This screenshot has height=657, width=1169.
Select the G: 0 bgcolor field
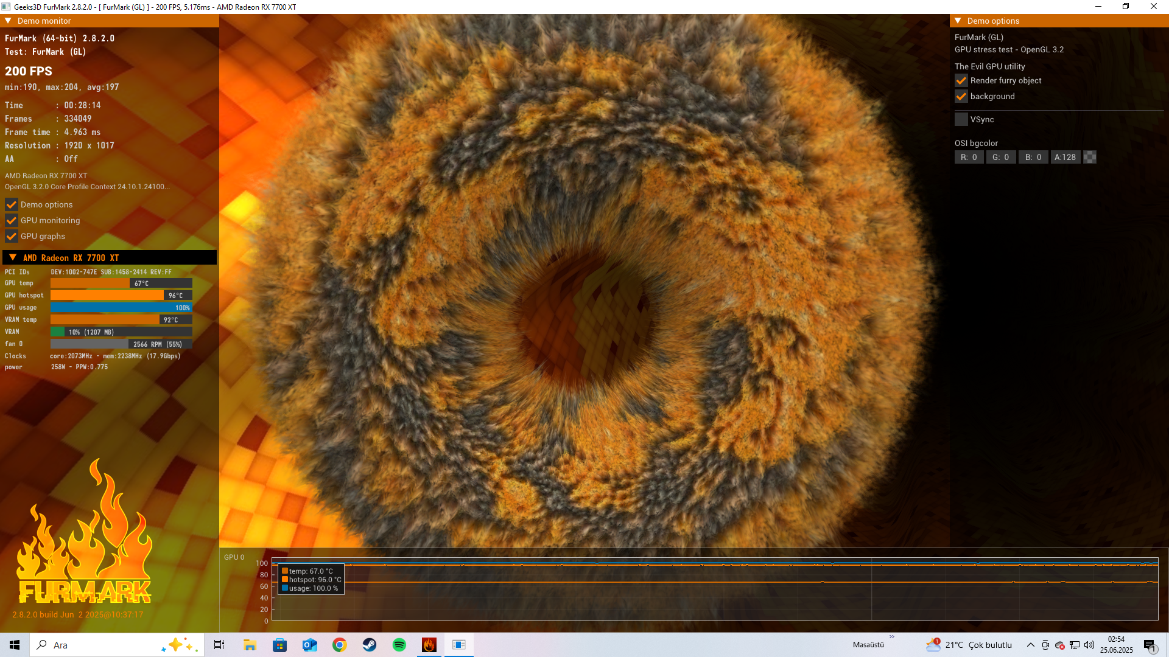(x=1001, y=157)
